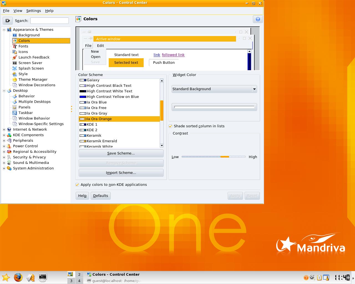Click the Fonts icon in the sidebar
This screenshot has height=284, width=355.
15,46
